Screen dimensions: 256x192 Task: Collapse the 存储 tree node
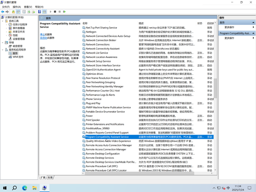2,42
